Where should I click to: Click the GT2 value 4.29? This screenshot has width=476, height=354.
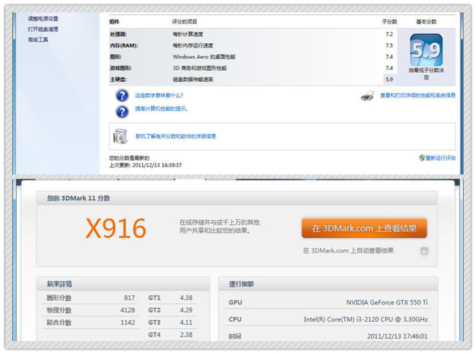pos(186,310)
